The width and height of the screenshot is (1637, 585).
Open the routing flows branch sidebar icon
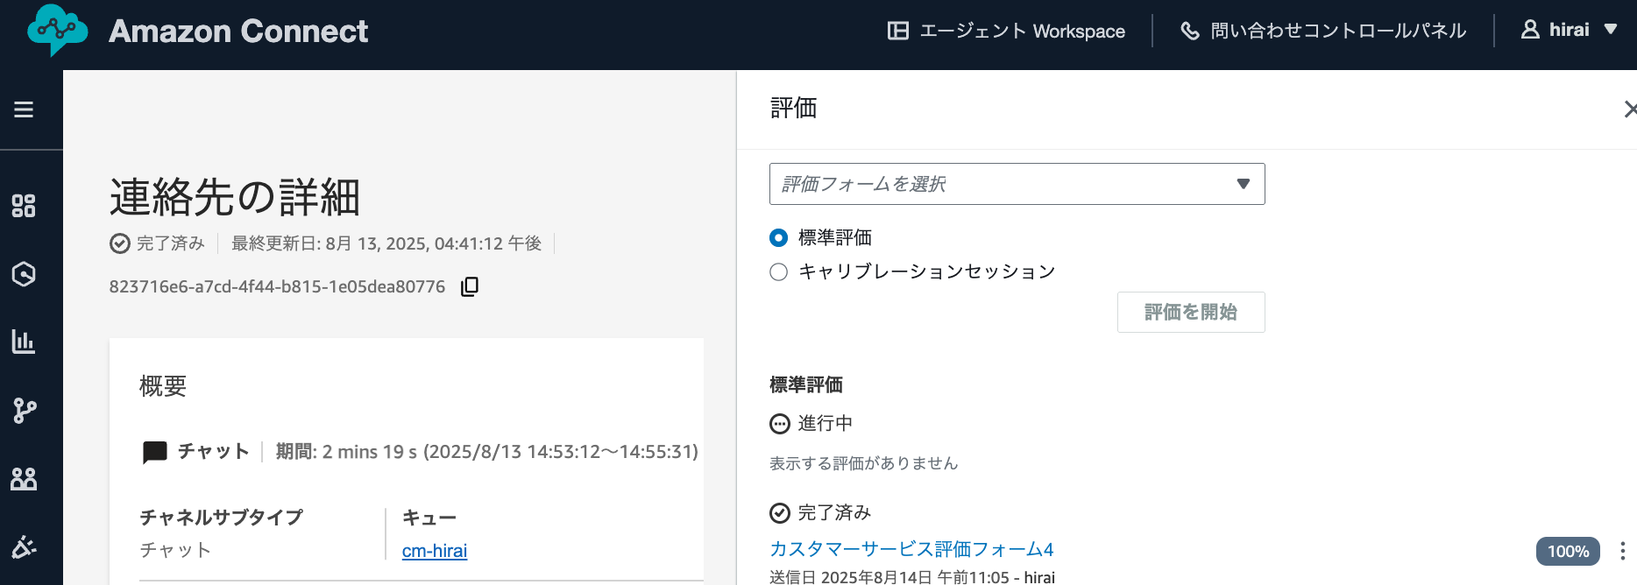[24, 410]
